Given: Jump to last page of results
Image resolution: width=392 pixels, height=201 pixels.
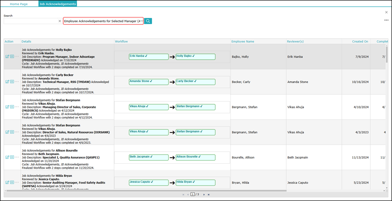Looking at the screenshot, I should [x=209, y=194].
